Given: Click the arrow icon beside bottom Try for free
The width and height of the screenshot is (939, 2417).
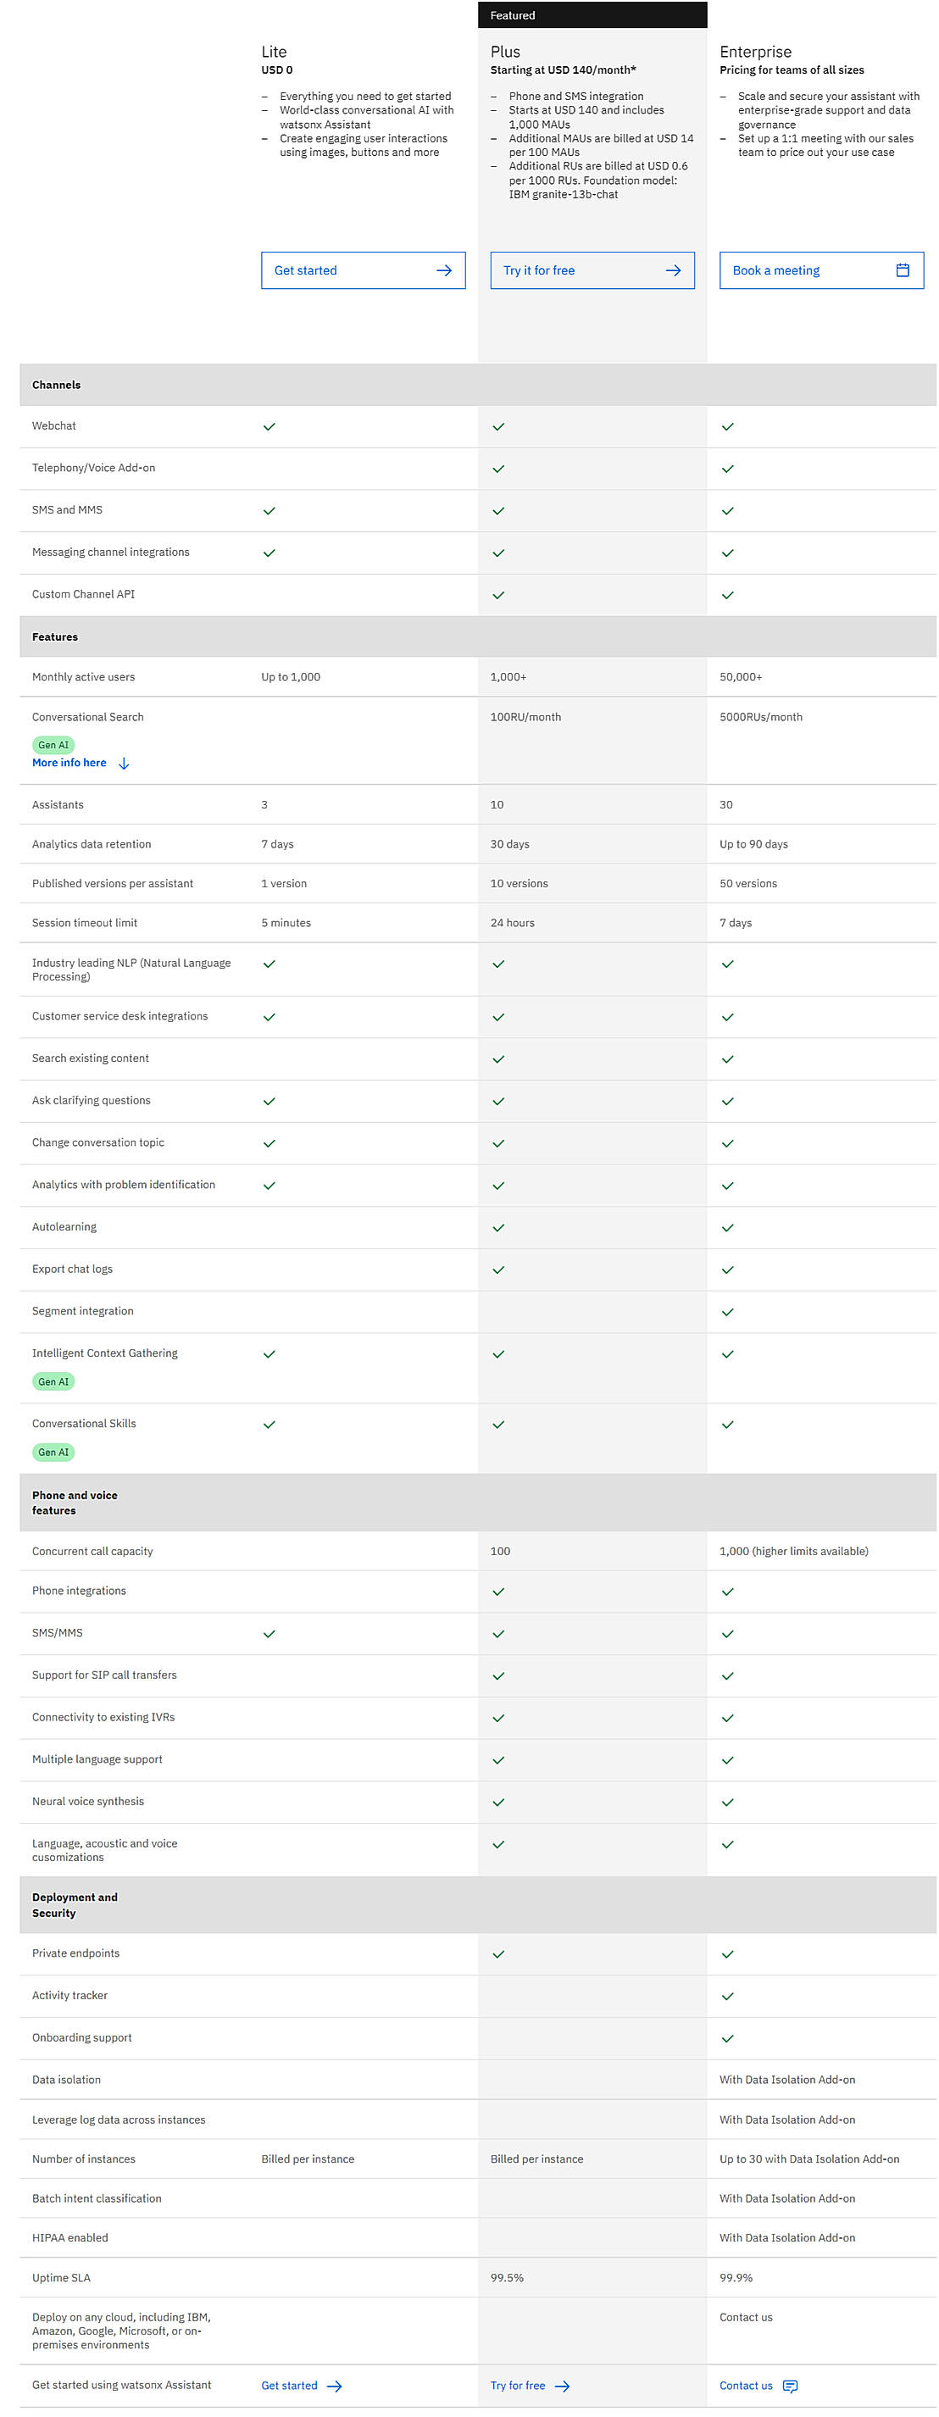Looking at the screenshot, I should coord(562,2386).
